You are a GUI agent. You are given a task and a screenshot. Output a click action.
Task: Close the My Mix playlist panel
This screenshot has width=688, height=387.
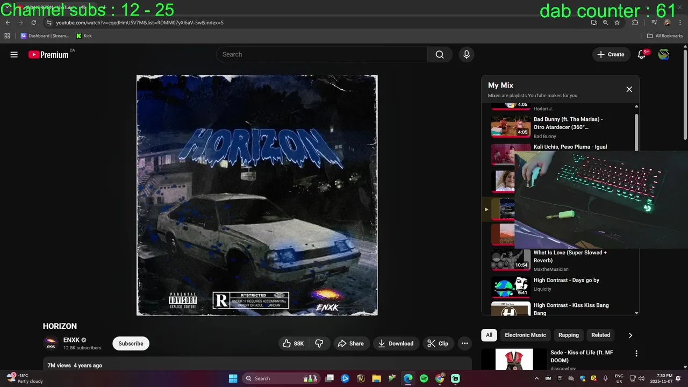[629, 89]
